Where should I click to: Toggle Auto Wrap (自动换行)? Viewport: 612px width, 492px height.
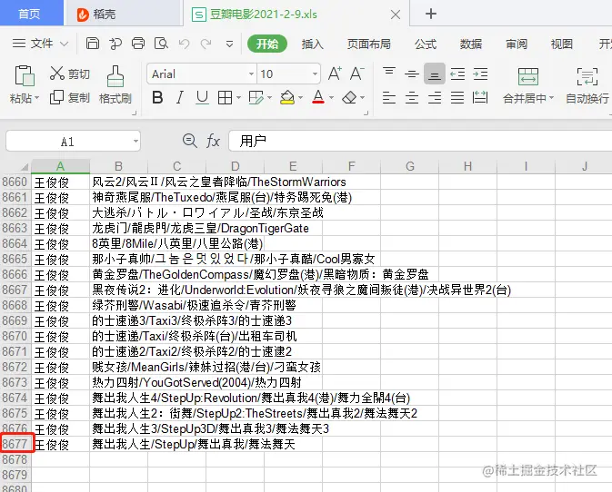(x=587, y=85)
